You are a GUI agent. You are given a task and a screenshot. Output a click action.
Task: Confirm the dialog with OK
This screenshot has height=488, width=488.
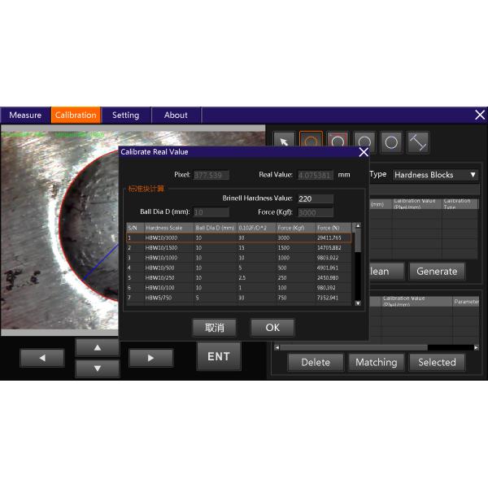coord(272,327)
